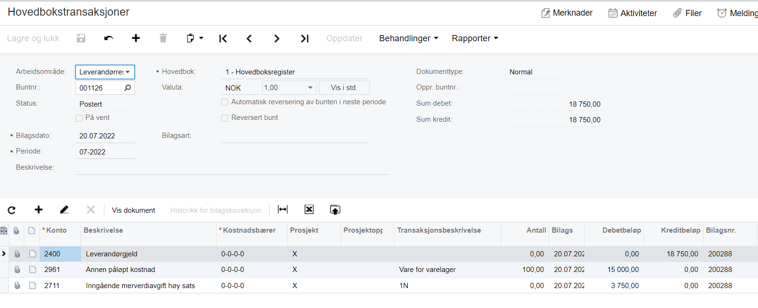The height and width of the screenshot is (308, 758).
Task: Toggle the På vent checkbox
Action: pyautogui.click(x=79, y=118)
